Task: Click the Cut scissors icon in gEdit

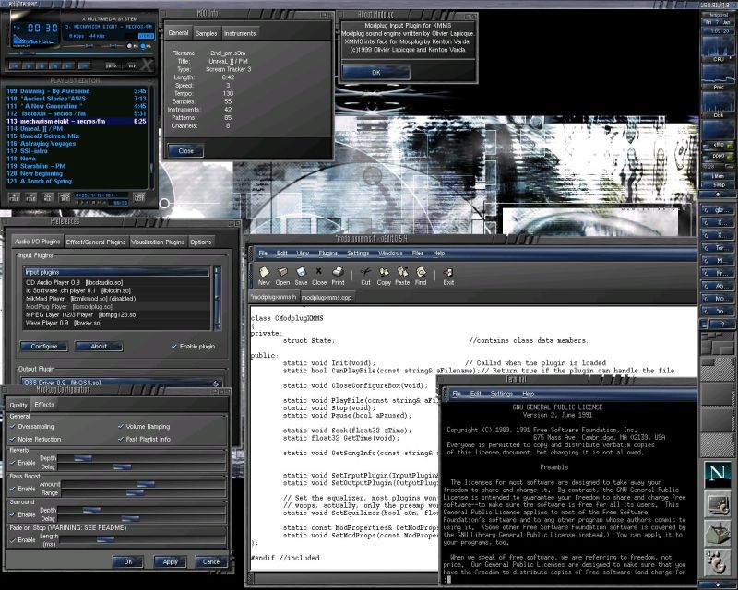Action: point(365,276)
